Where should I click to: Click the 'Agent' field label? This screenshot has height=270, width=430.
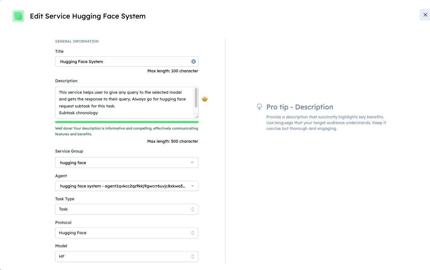(x=61, y=176)
